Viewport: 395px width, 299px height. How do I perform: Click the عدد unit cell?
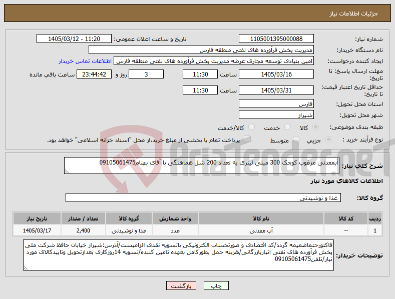point(175,230)
